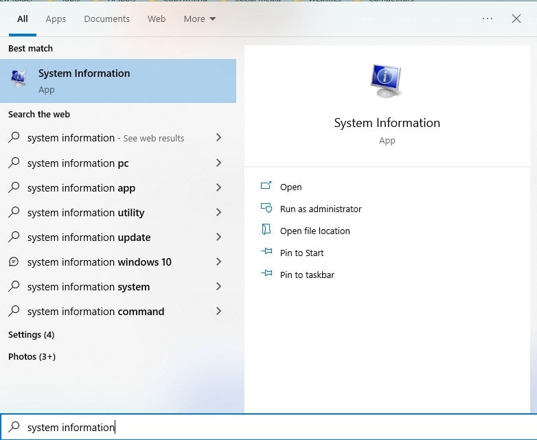Open the Settings (4) results group

click(x=31, y=334)
